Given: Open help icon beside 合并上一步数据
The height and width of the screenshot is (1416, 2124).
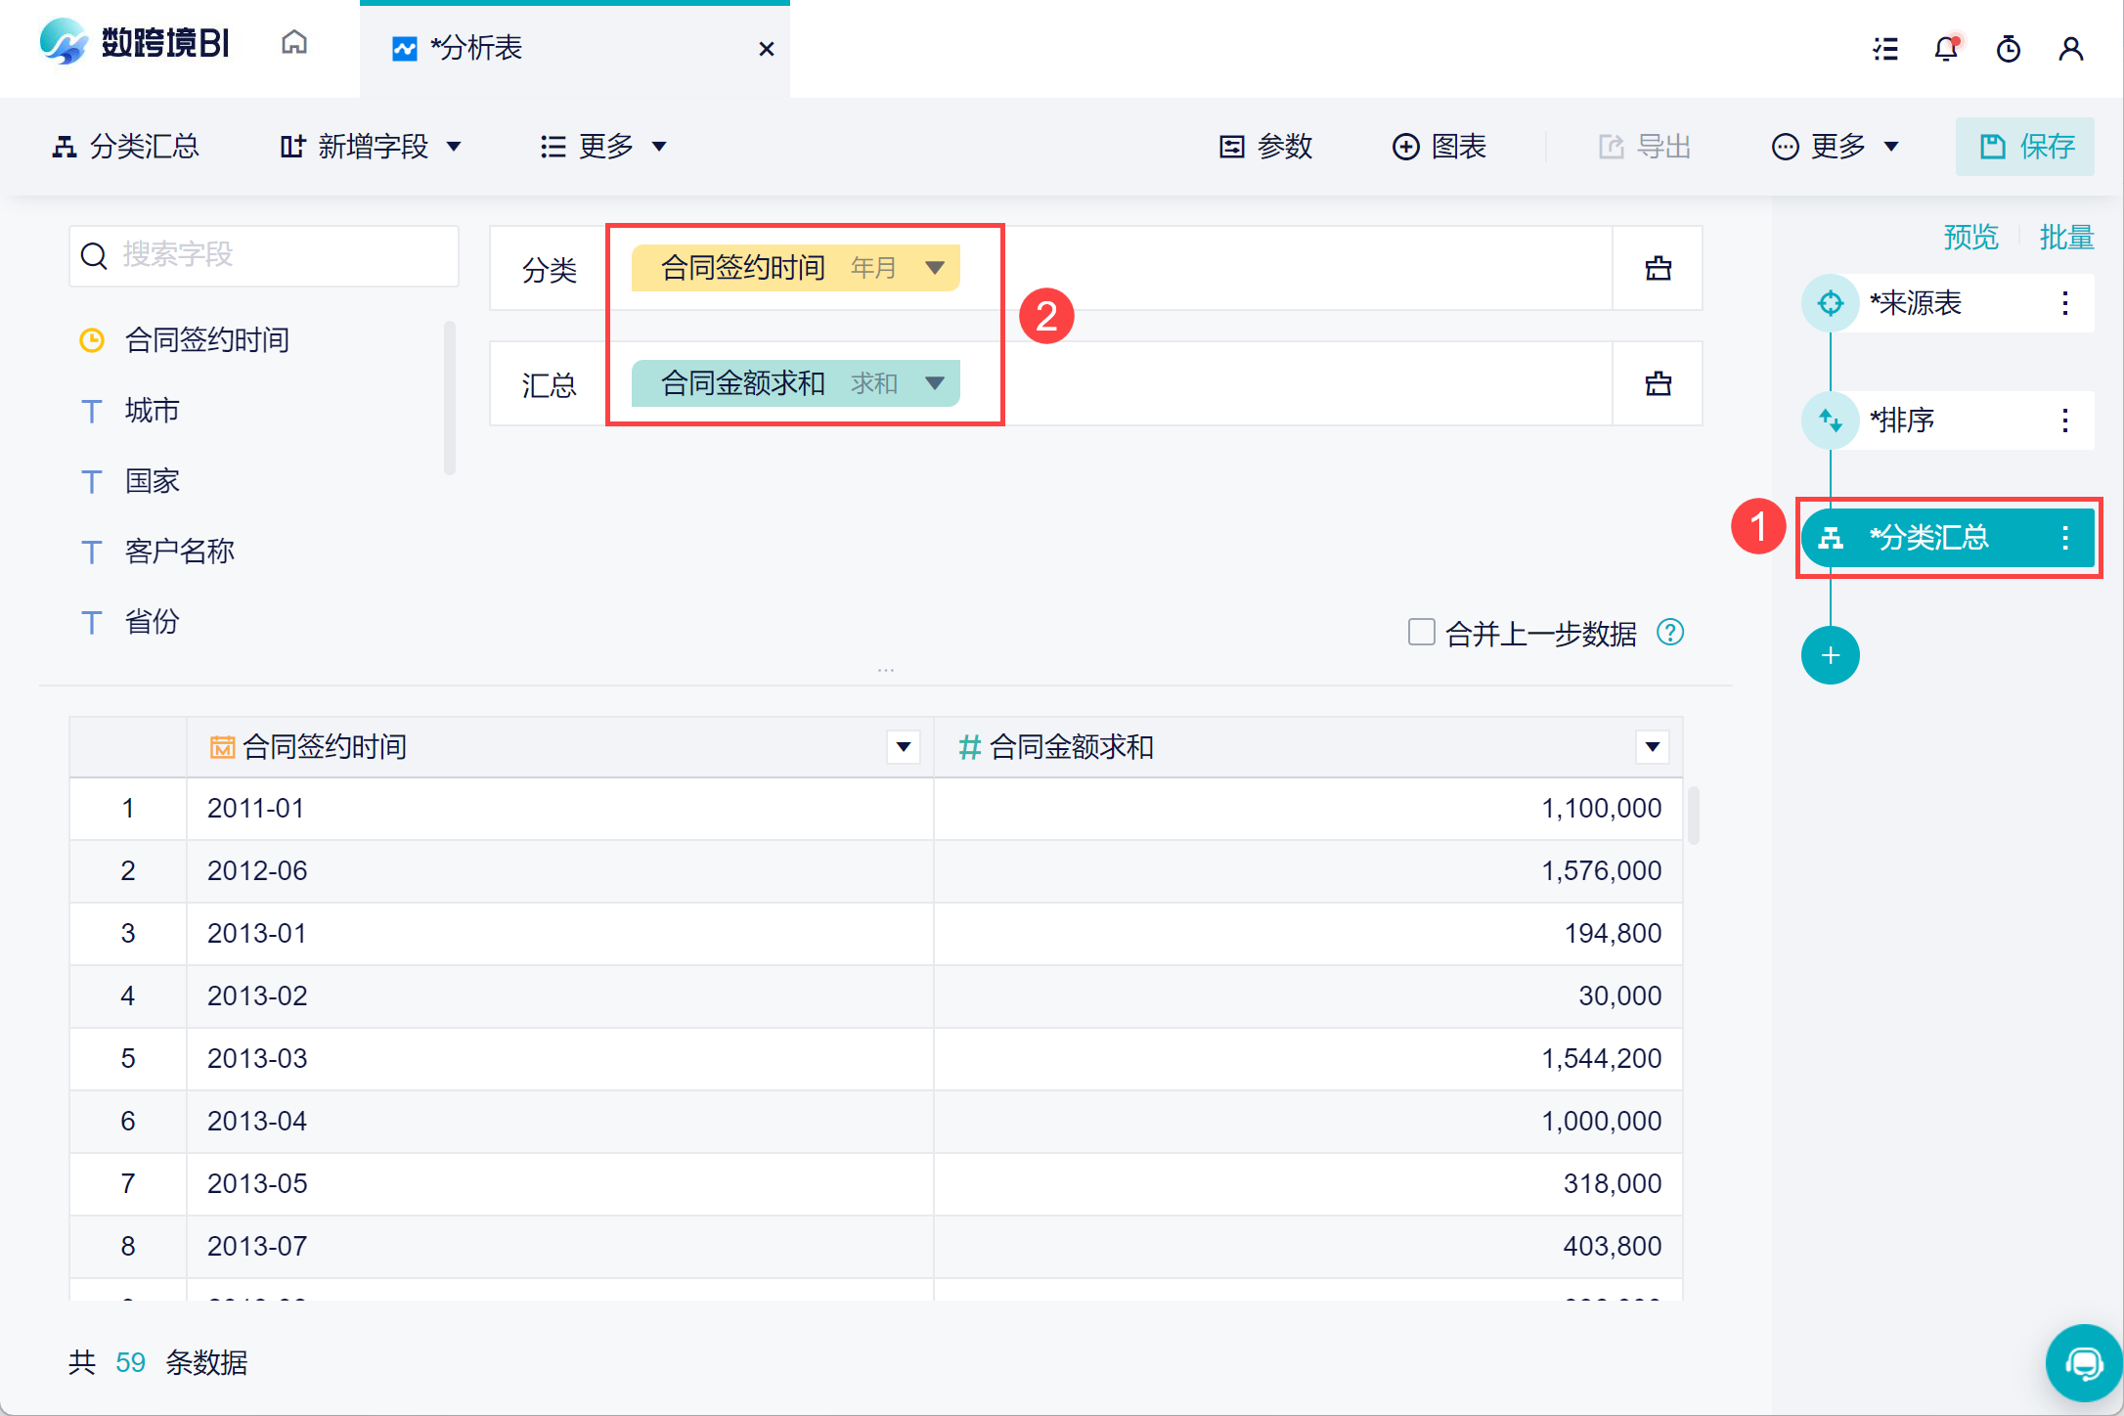Looking at the screenshot, I should pos(1670,633).
